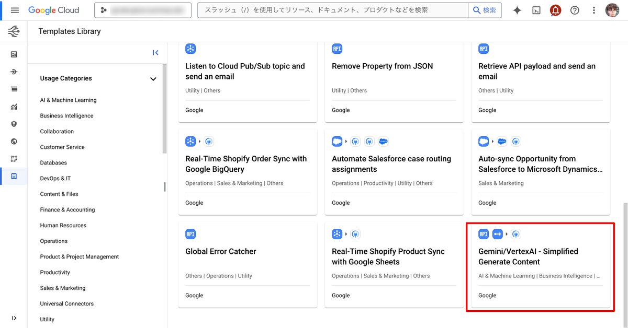Open Gemini AI assistant sparkle icon
628x328 pixels.
(517, 10)
